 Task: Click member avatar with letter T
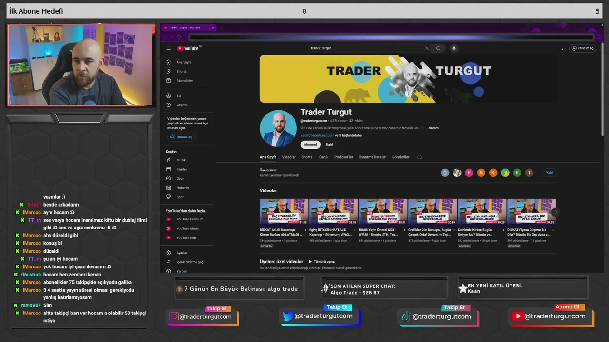(529, 173)
